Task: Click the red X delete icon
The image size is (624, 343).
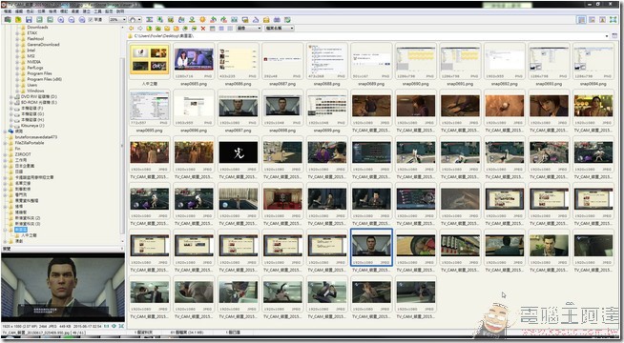Action: (203, 29)
